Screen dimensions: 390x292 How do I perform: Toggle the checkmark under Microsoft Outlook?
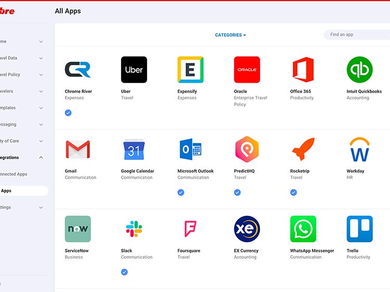(181, 192)
